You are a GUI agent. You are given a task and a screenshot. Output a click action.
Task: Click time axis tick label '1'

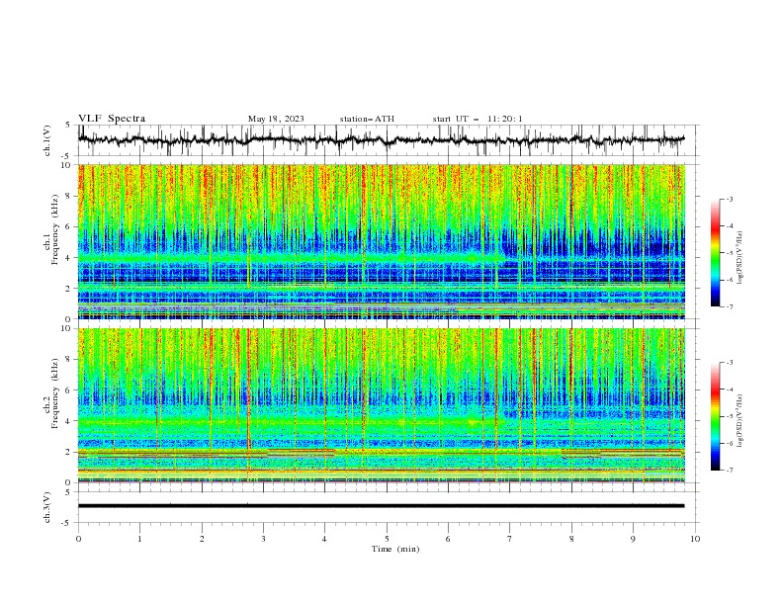(139, 539)
